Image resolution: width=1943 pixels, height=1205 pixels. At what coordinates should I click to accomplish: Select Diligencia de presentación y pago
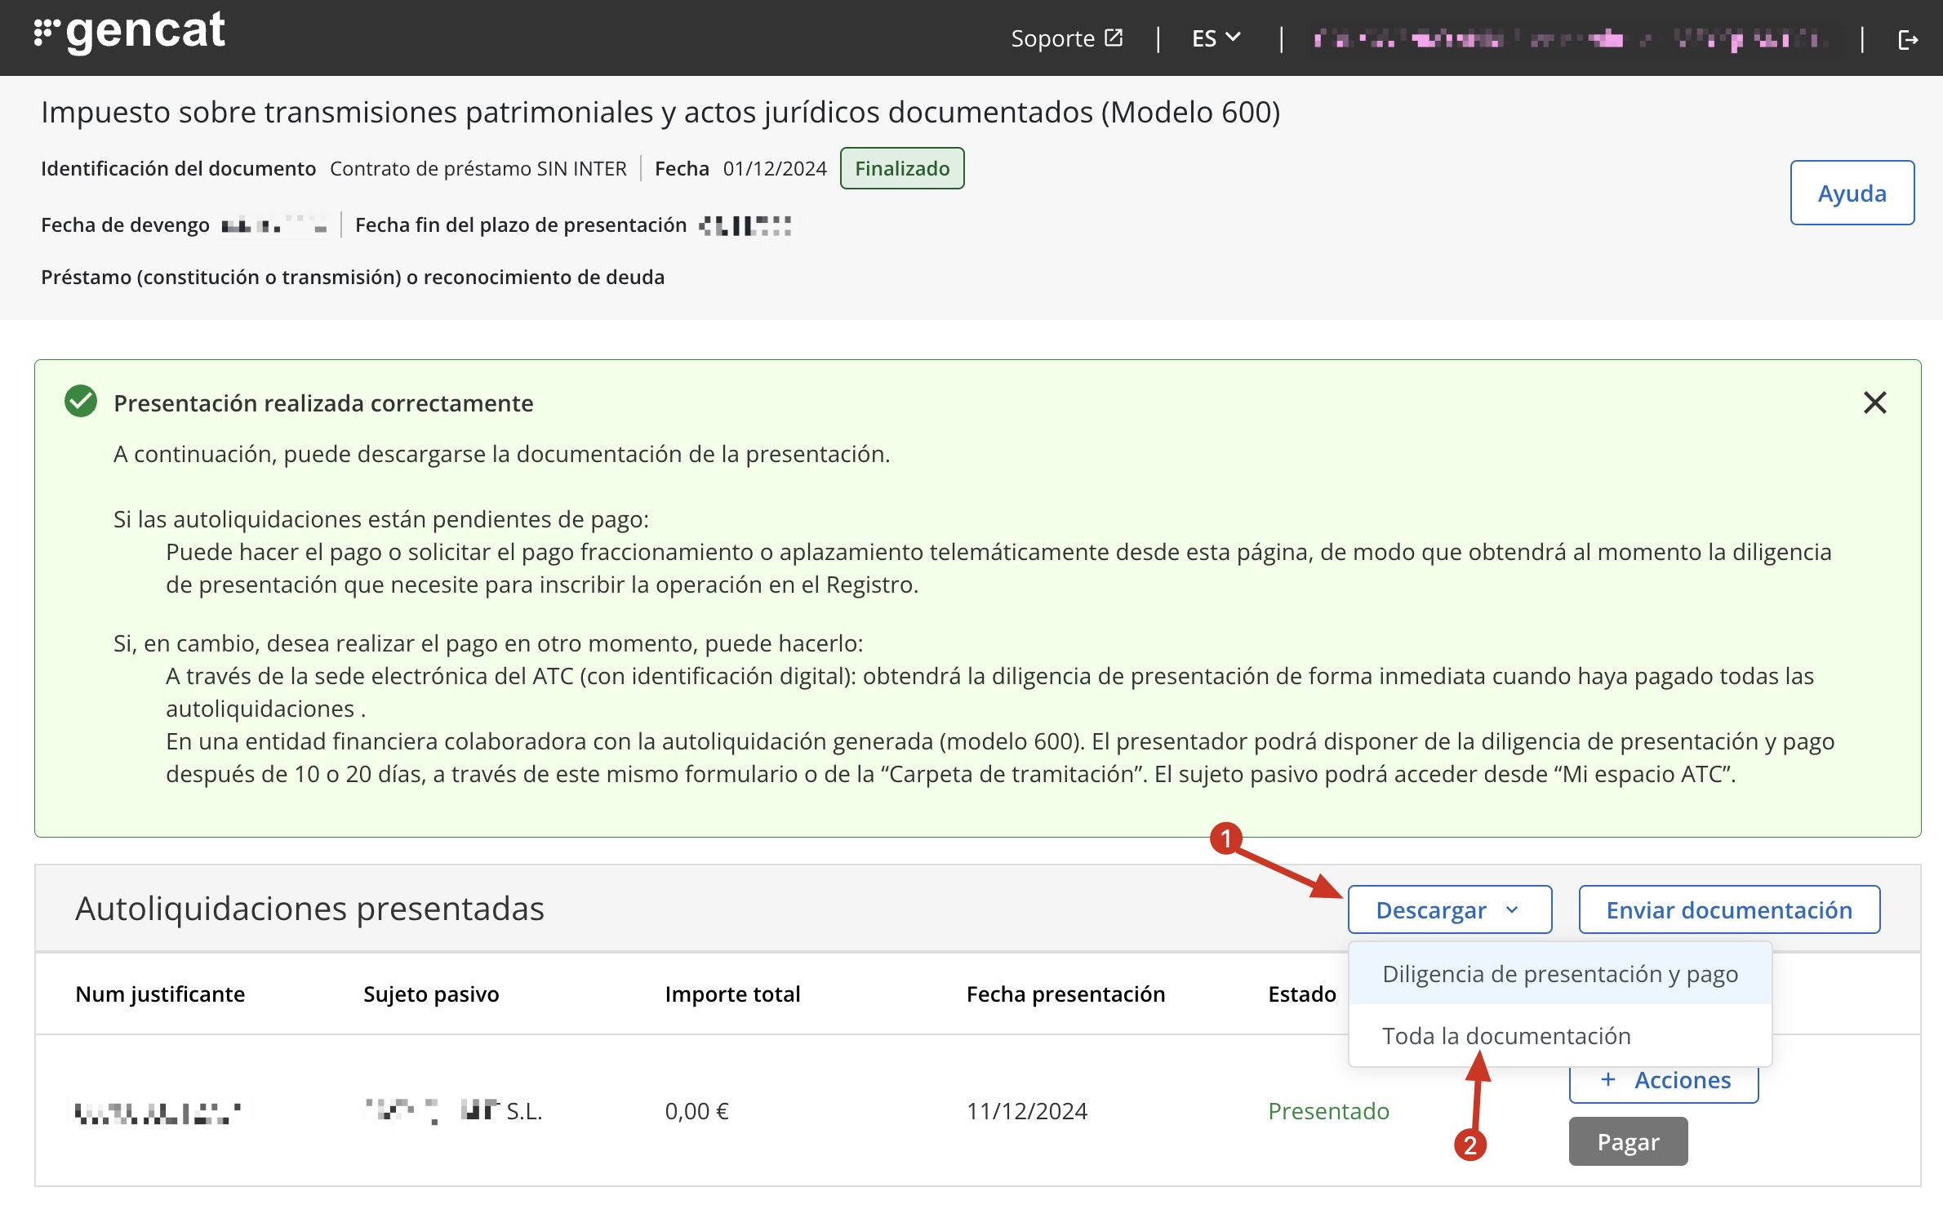1559,974
